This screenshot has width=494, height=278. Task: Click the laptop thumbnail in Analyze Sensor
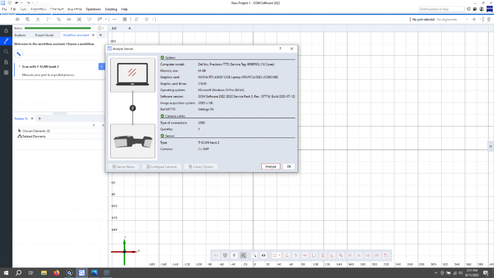pos(133,75)
